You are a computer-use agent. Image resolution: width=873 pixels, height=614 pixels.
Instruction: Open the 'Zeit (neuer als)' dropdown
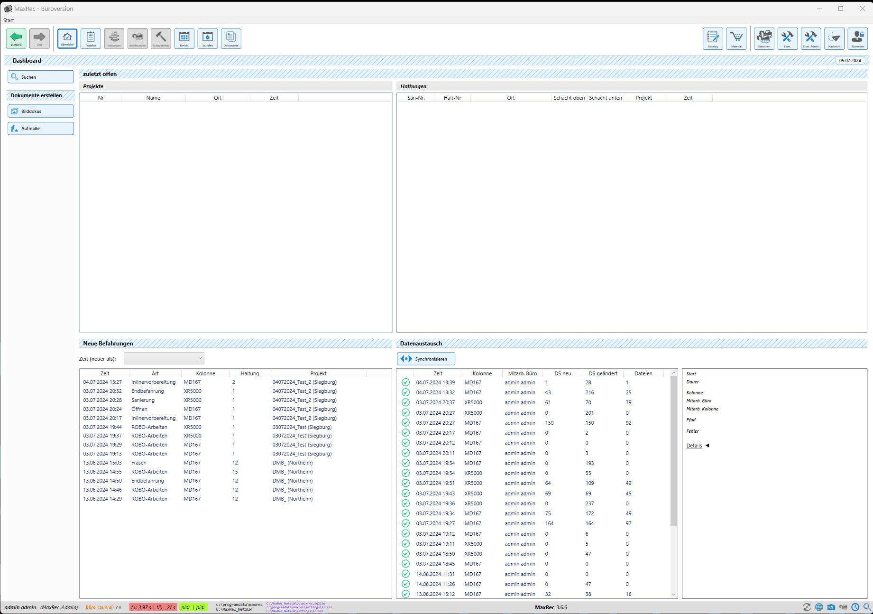164,358
